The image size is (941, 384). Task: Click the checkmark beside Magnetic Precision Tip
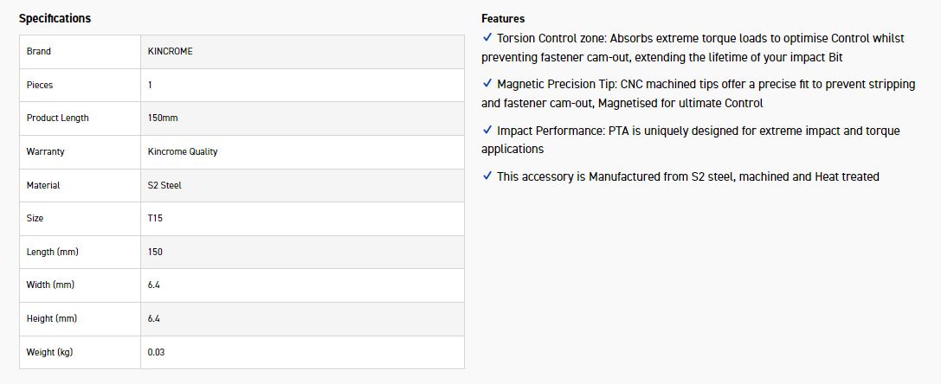[487, 84]
